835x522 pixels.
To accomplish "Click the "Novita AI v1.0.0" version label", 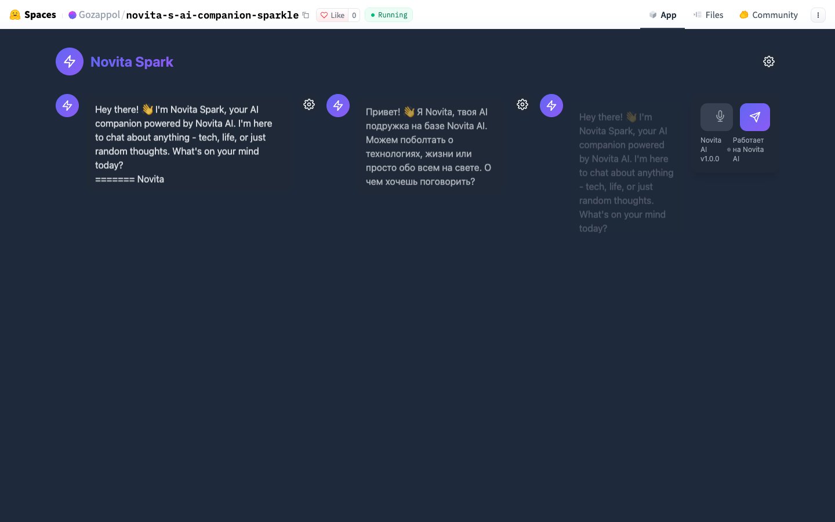I will click(x=711, y=150).
